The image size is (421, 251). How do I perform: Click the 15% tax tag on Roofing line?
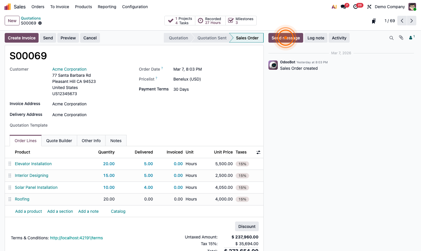coord(242,199)
